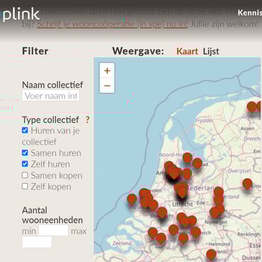The image size is (262, 262).
Task: Click the Zeeland label on the map
Action: [x=122, y=243]
